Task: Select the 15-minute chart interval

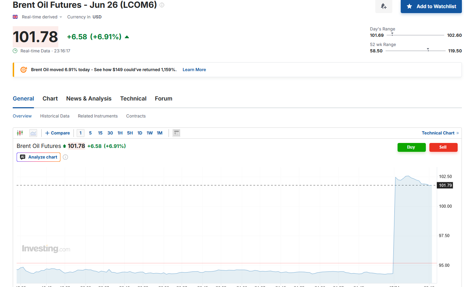Action: tap(100, 133)
